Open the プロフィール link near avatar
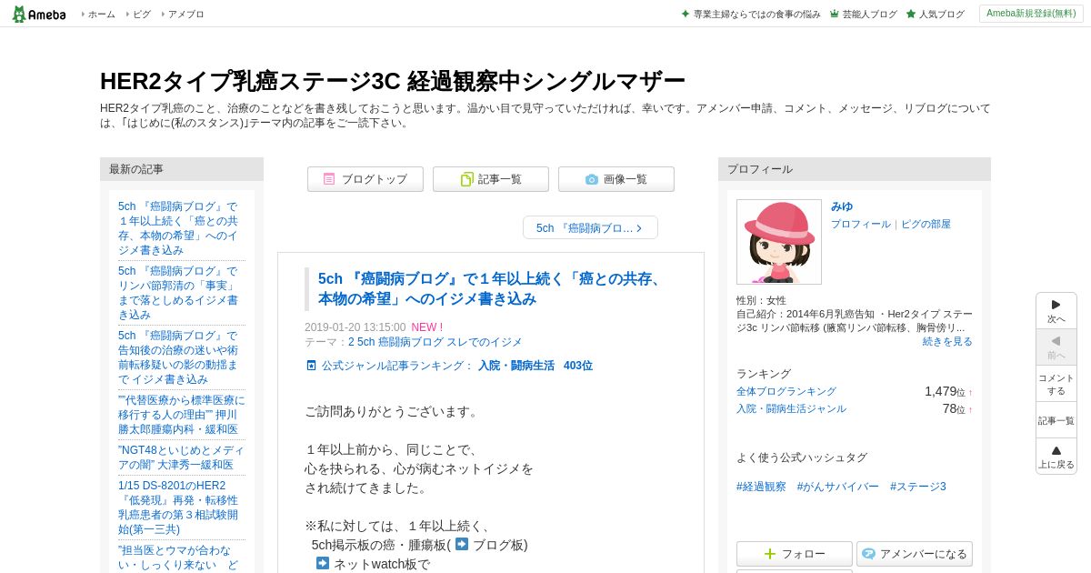This screenshot has height=573, width=1091. pyautogui.click(x=861, y=224)
